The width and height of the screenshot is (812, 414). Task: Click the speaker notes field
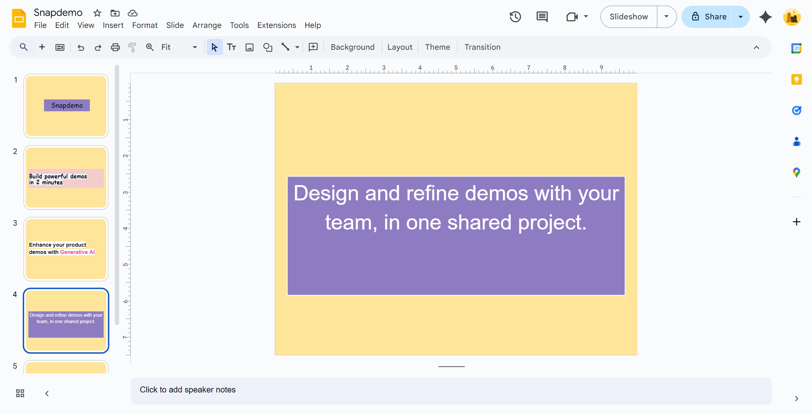coord(451,391)
